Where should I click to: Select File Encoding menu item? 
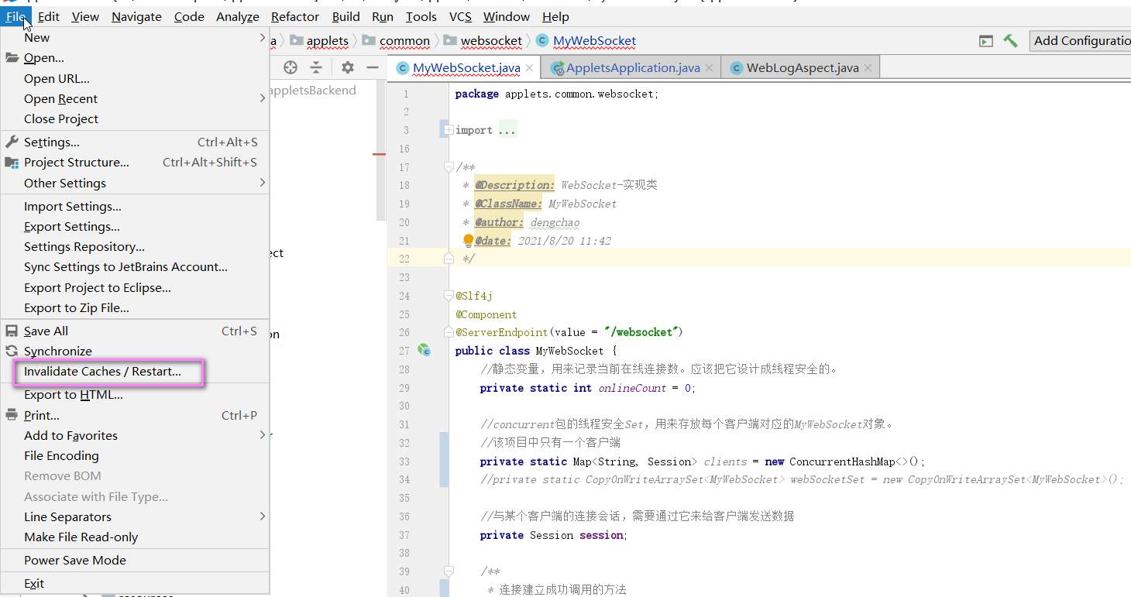pos(135,455)
